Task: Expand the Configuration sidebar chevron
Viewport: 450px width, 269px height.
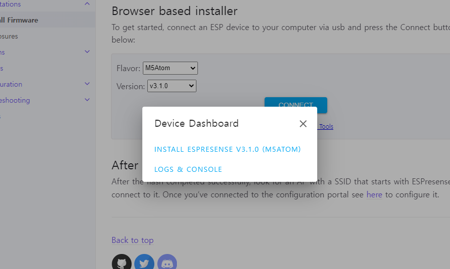Action: pyautogui.click(x=87, y=84)
